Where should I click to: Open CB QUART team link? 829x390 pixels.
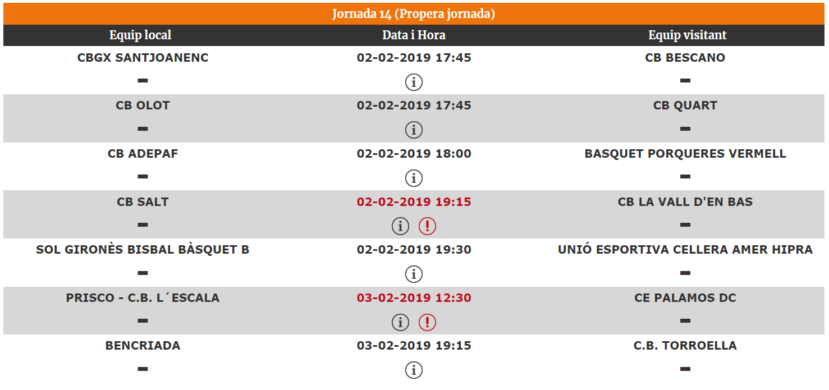tap(685, 105)
